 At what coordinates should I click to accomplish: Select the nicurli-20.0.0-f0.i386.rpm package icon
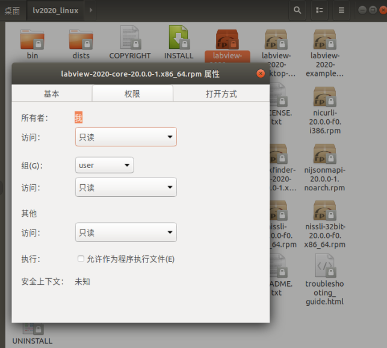[x=325, y=96]
